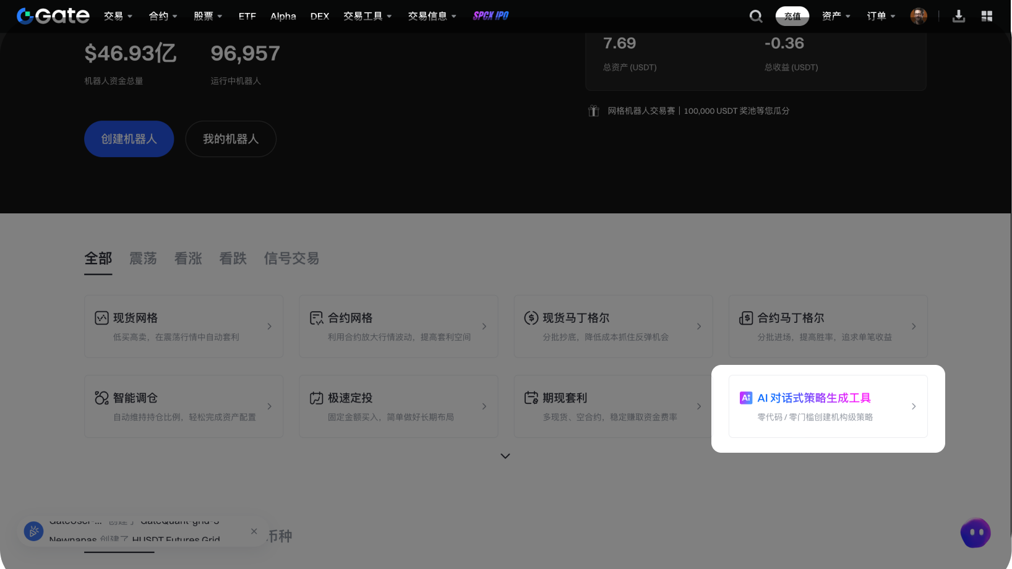Click the 智能调仓 icon
The width and height of the screenshot is (1012, 569).
pos(101,398)
